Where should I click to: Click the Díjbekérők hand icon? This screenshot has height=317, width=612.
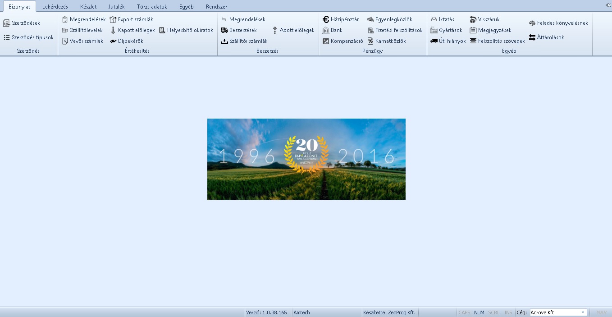[113, 41]
